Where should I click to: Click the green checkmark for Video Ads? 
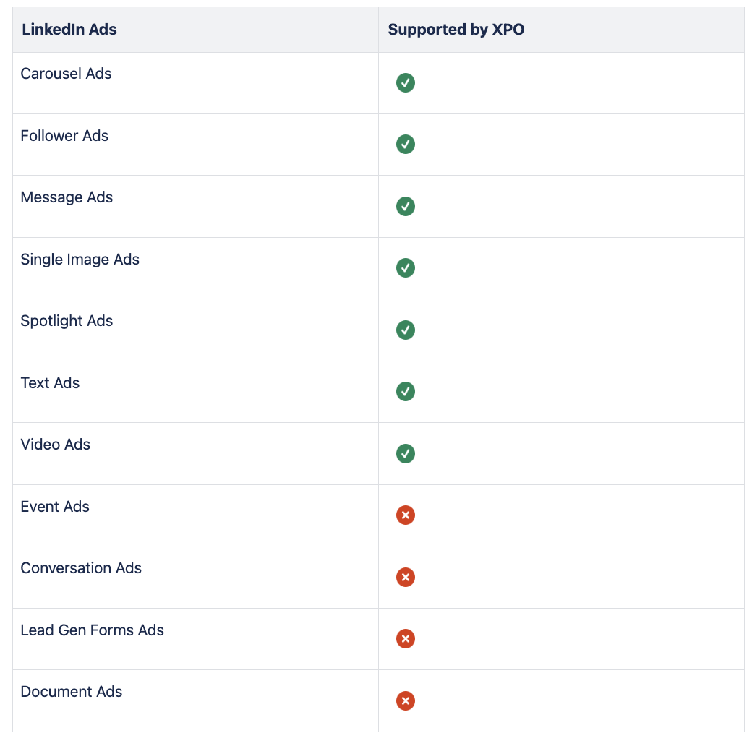coord(406,454)
